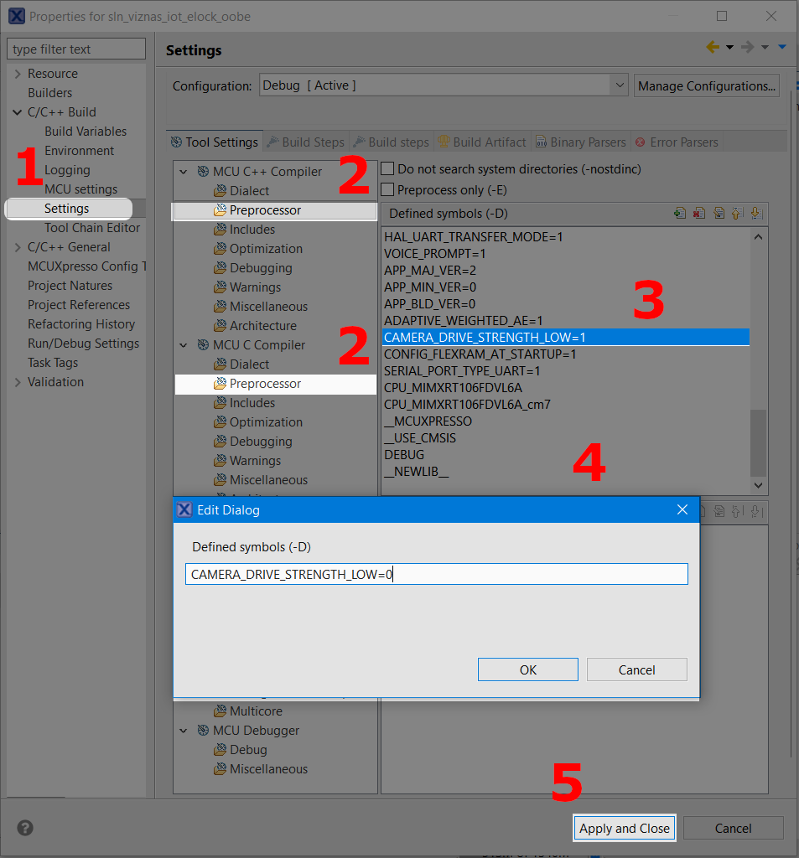This screenshot has height=858, width=799.
Task: Click the Delete defined symbol icon
Action: click(x=699, y=214)
